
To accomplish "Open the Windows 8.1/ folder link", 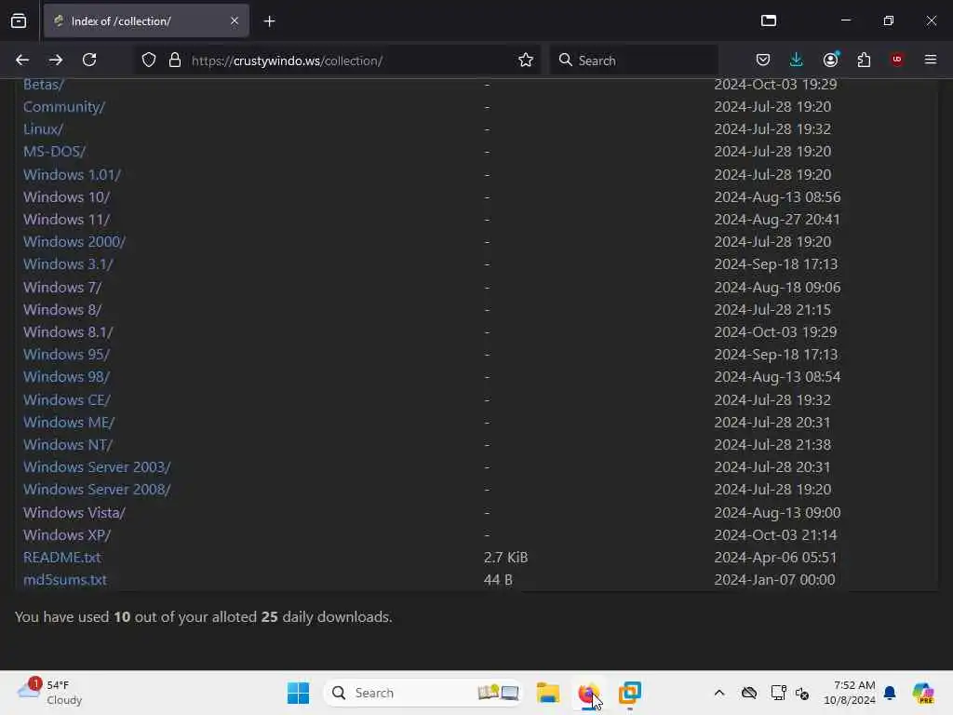I will point(68,332).
